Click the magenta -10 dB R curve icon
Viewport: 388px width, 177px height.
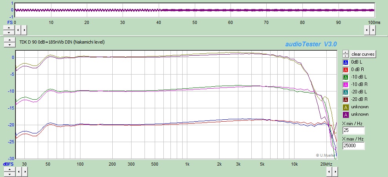pyautogui.click(x=346, y=84)
